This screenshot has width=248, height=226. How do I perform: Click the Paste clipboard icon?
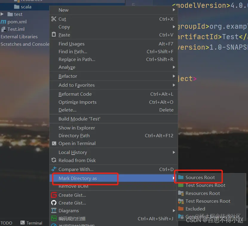coord(54,34)
